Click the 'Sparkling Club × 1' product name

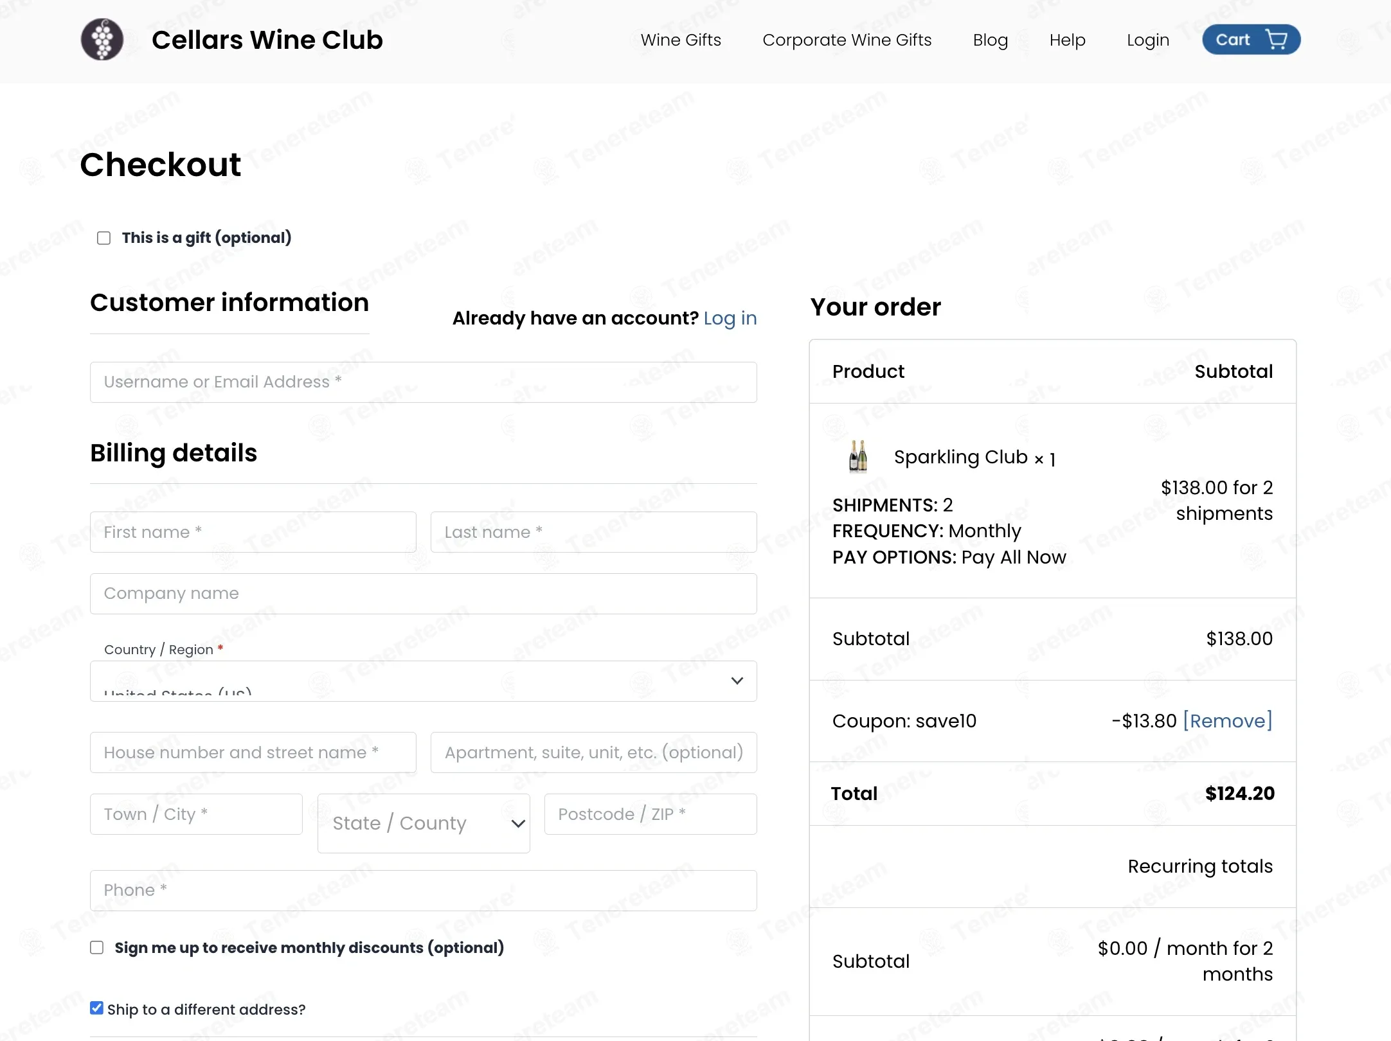pyautogui.click(x=974, y=458)
